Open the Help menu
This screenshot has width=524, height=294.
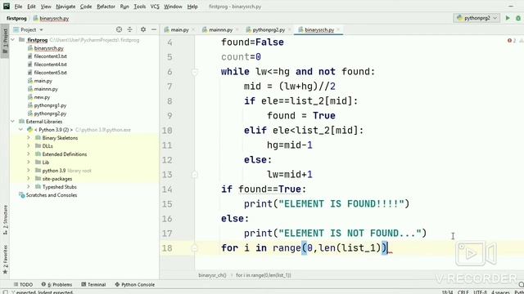coord(192,7)
